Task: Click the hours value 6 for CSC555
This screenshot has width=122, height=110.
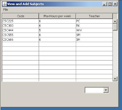Action: tap(57, 35)
